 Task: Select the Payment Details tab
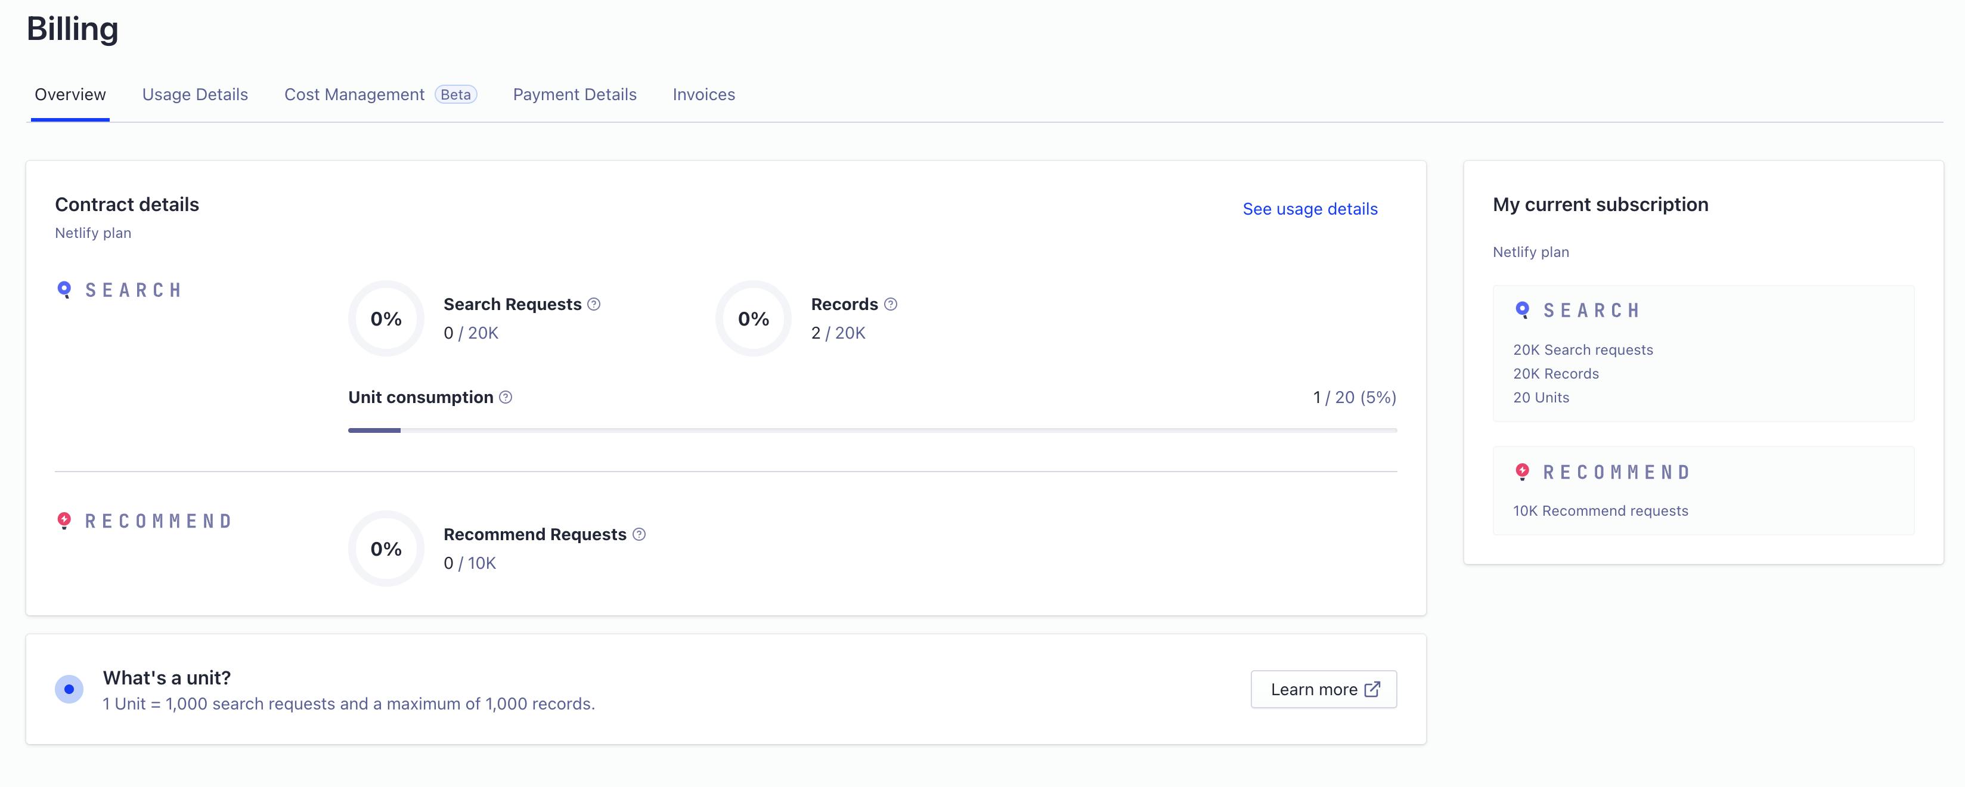[x=575, y=93]
